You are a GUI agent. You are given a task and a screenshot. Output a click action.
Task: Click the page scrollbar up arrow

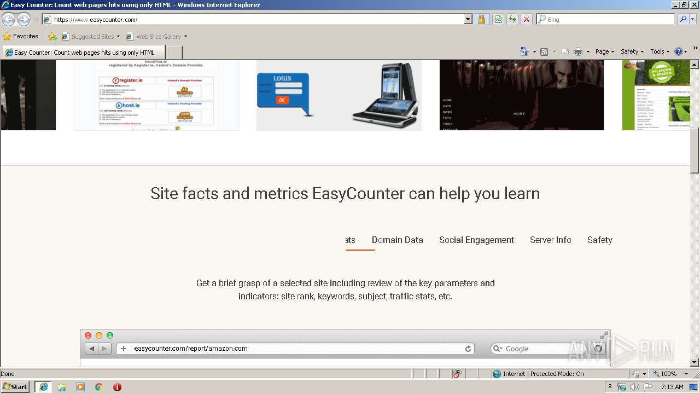pos(695,65)
